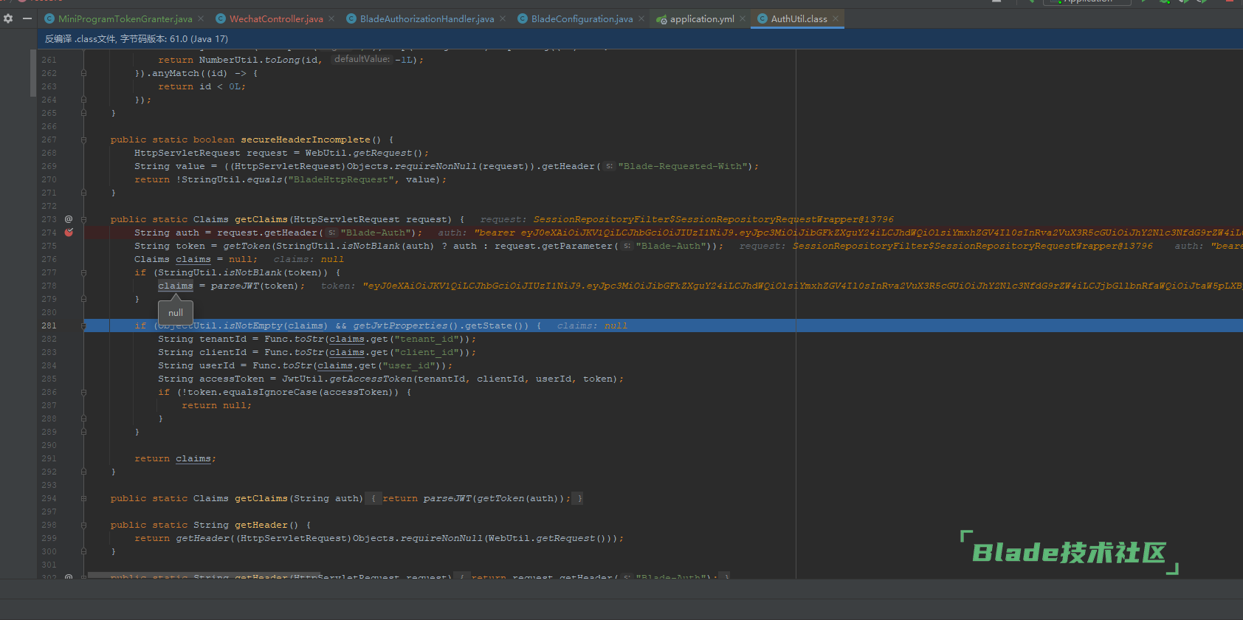
Task: Collapse the getHeader method at line 298
Action: coord(83,526)
